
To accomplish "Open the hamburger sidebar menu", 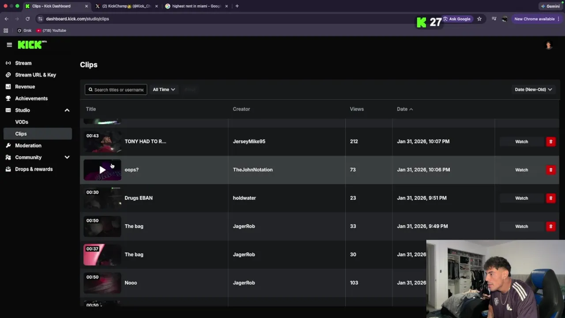I will pyautogui.click(x=9, y=45).
